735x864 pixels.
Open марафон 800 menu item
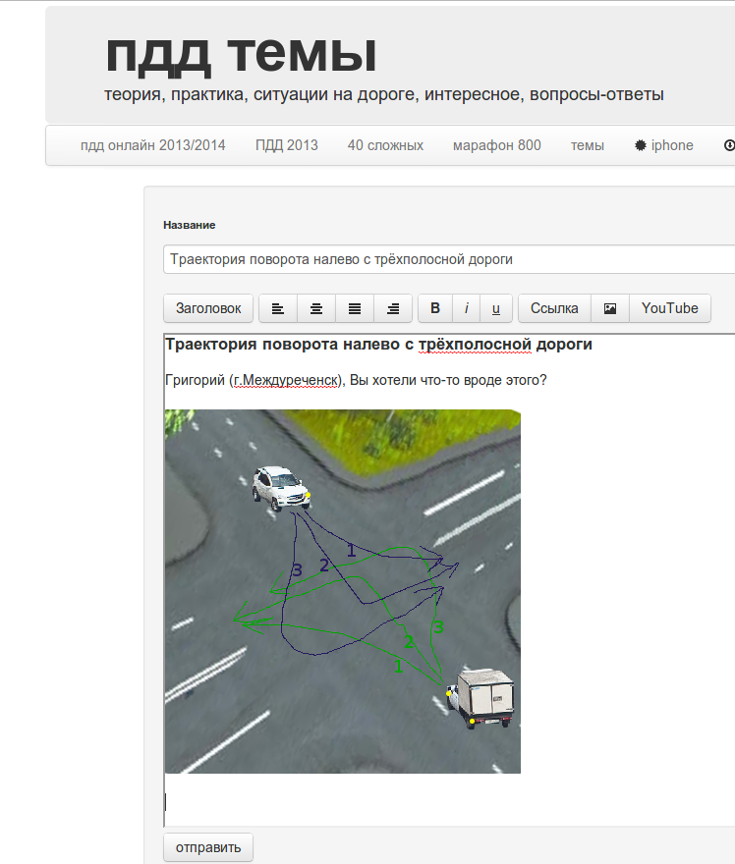[497, 145]
